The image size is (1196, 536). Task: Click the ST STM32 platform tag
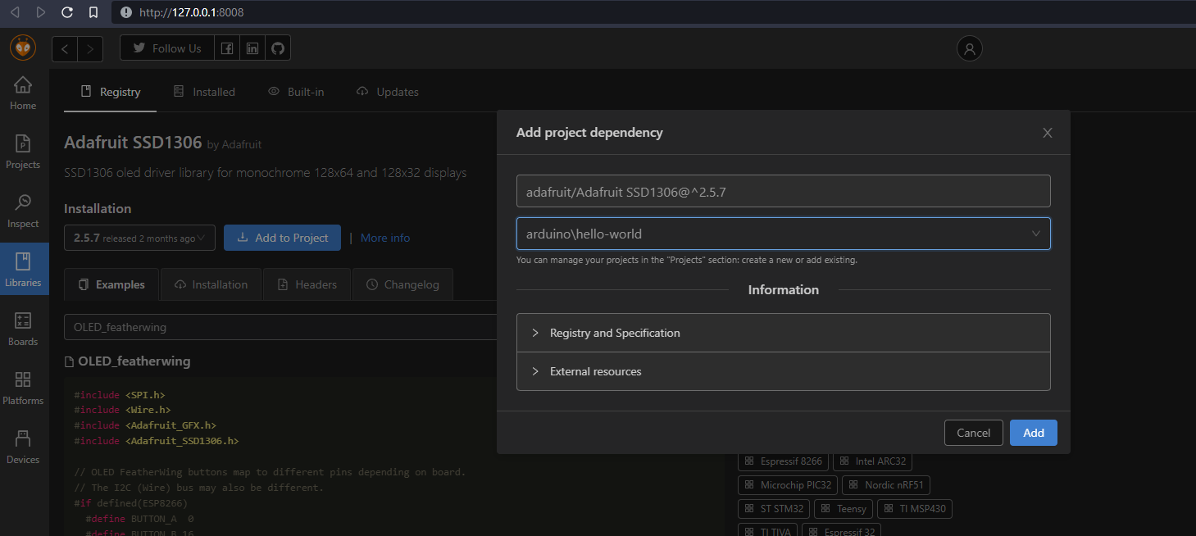point(774,509)
